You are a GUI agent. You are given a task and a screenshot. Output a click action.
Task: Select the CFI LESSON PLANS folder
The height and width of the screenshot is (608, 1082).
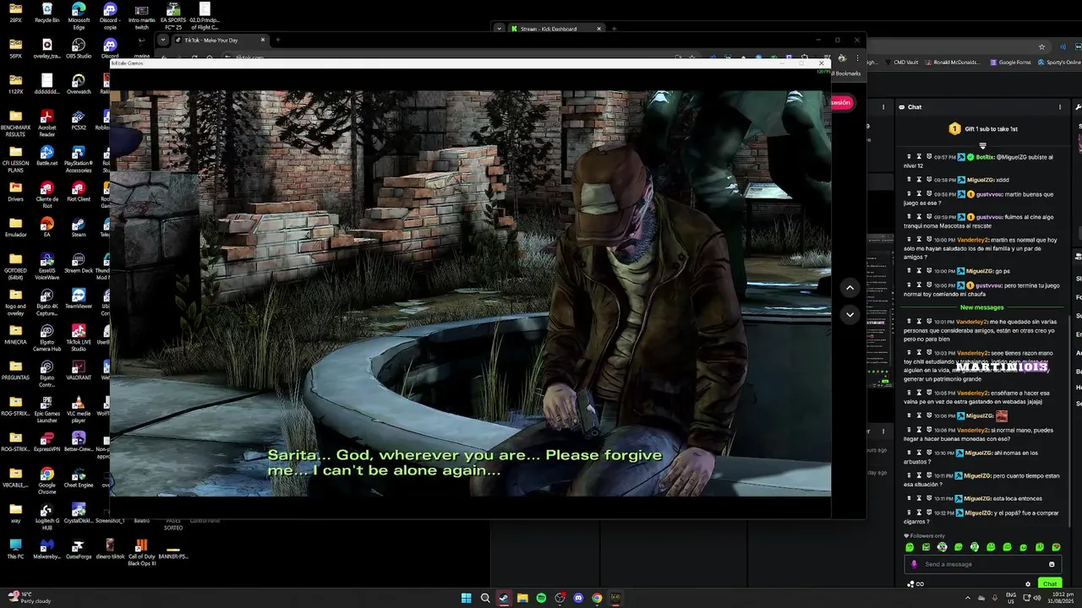(x=15, y=159)
